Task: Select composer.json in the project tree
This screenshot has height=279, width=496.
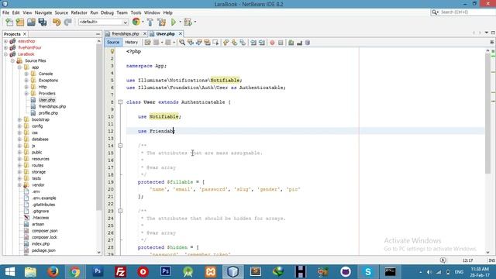Action: pyautogui.click(x=45, y=231)
